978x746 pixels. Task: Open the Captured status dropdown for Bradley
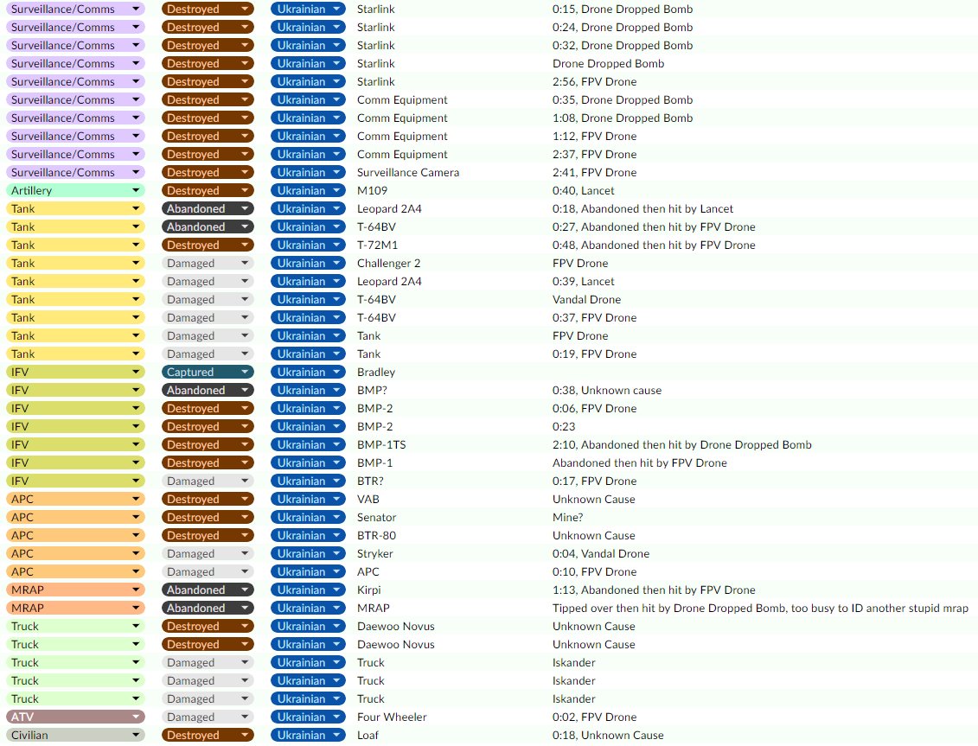208,372
